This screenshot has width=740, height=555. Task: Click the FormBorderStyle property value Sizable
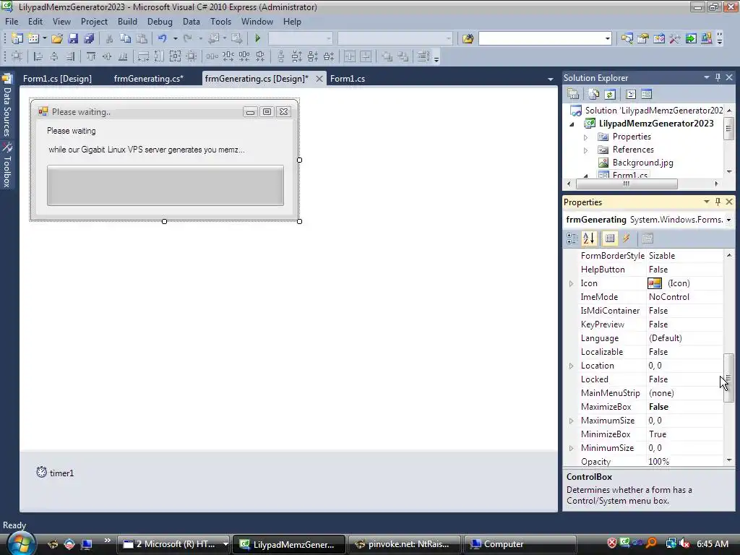(x=685, y=256)
